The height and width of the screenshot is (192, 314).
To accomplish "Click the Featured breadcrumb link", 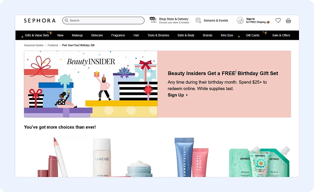I will (x=53, y=45).
